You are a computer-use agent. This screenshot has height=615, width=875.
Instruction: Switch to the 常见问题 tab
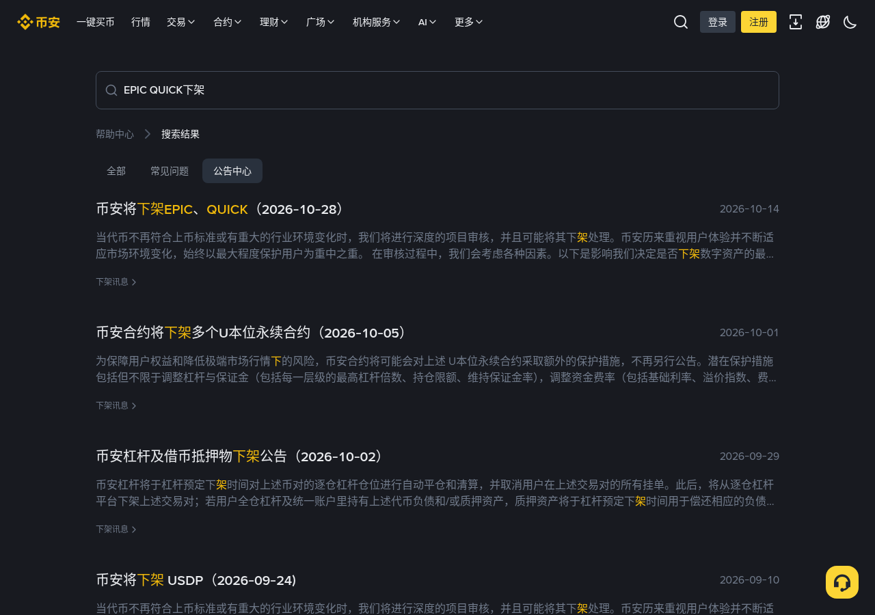(170, 171)
